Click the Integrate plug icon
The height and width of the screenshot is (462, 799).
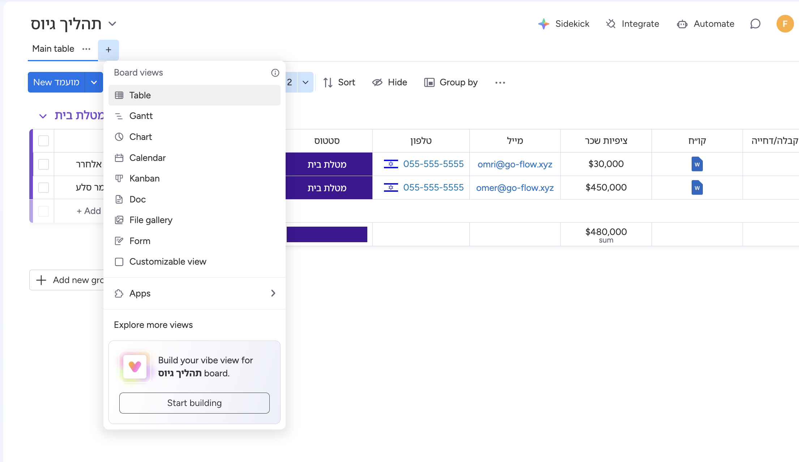tap(611, 24)
